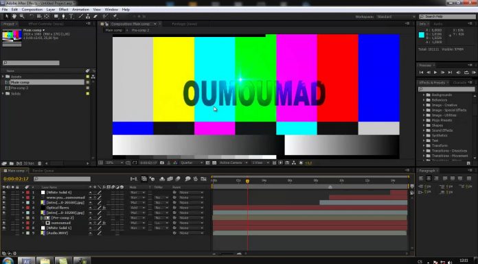
Task: Select the Horizontal Type tool
Action: (71, 16)
